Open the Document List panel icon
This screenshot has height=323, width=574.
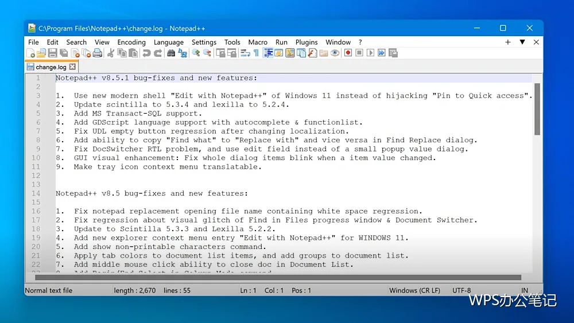pos(301,53)
